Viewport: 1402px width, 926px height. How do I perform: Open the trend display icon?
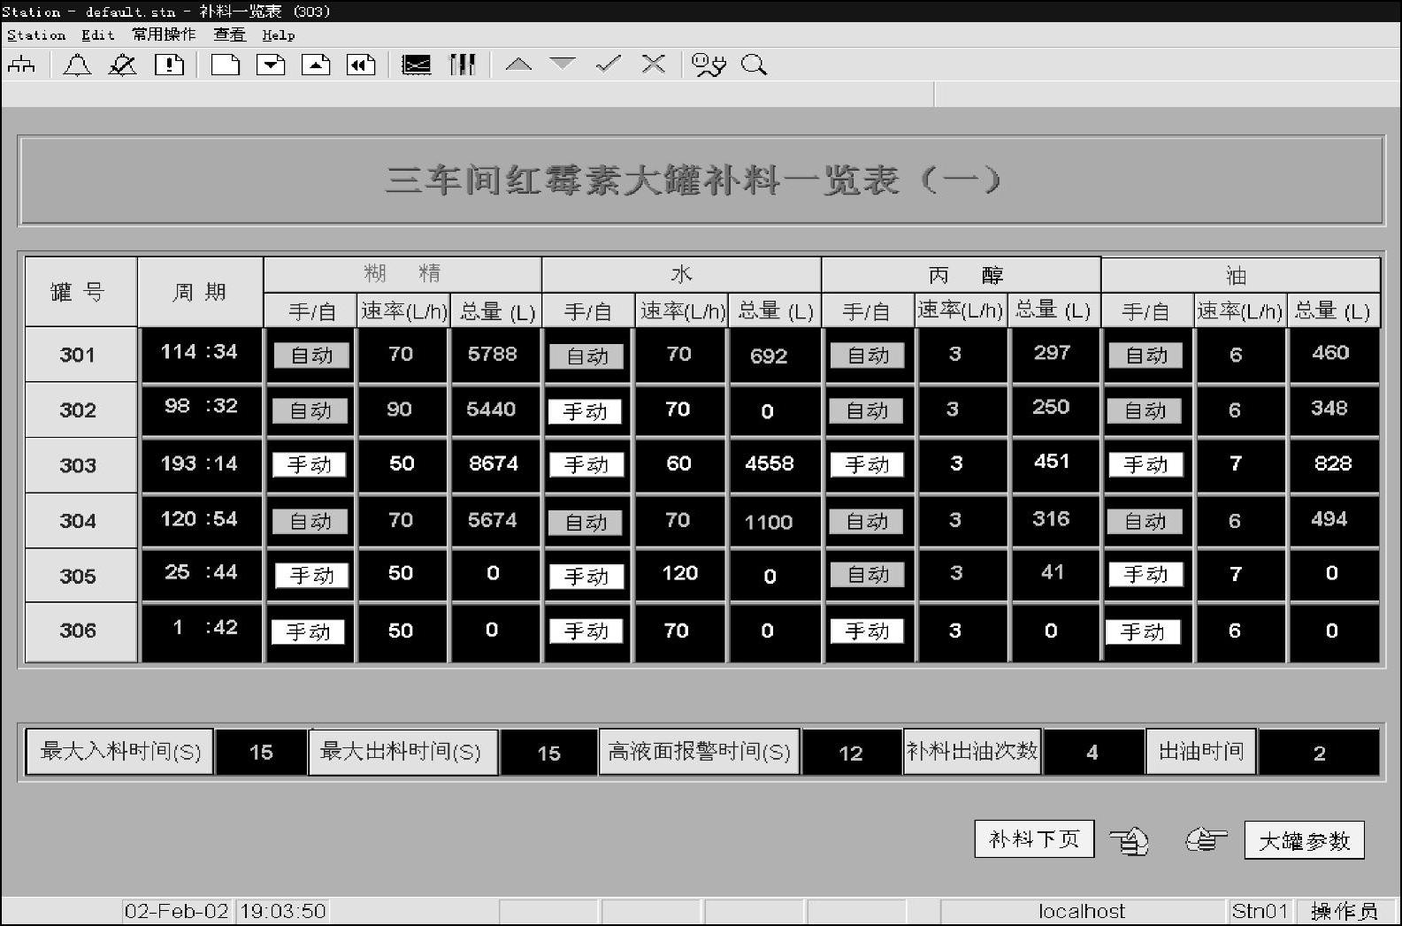click(x=416, y=65)
